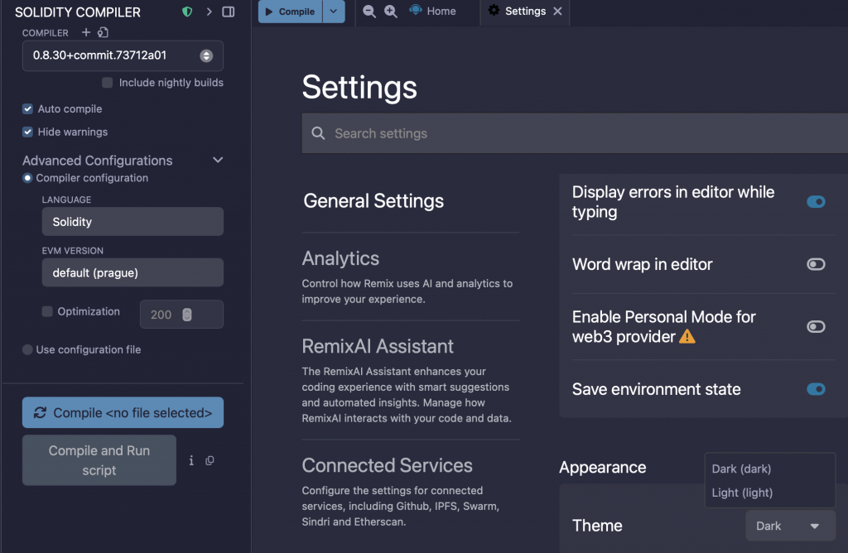Collapse the Advanced Configurations section

click(x=218, y=160)
